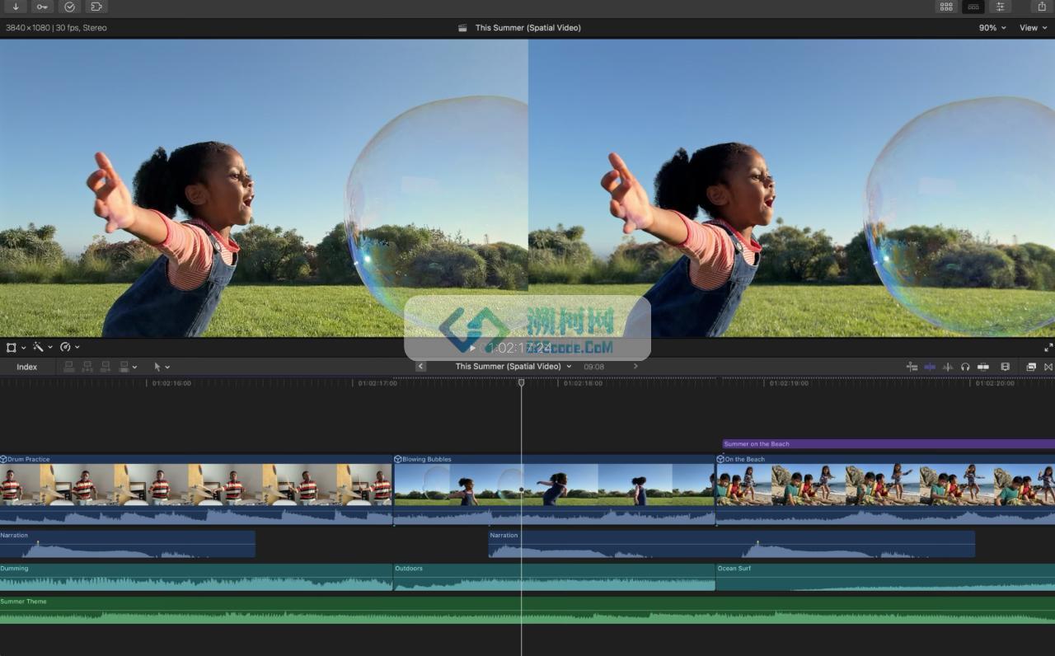Click the Drum Practice spatial clip icon
The width and height of the screenshot is (1055, 656).
[3, 459]
